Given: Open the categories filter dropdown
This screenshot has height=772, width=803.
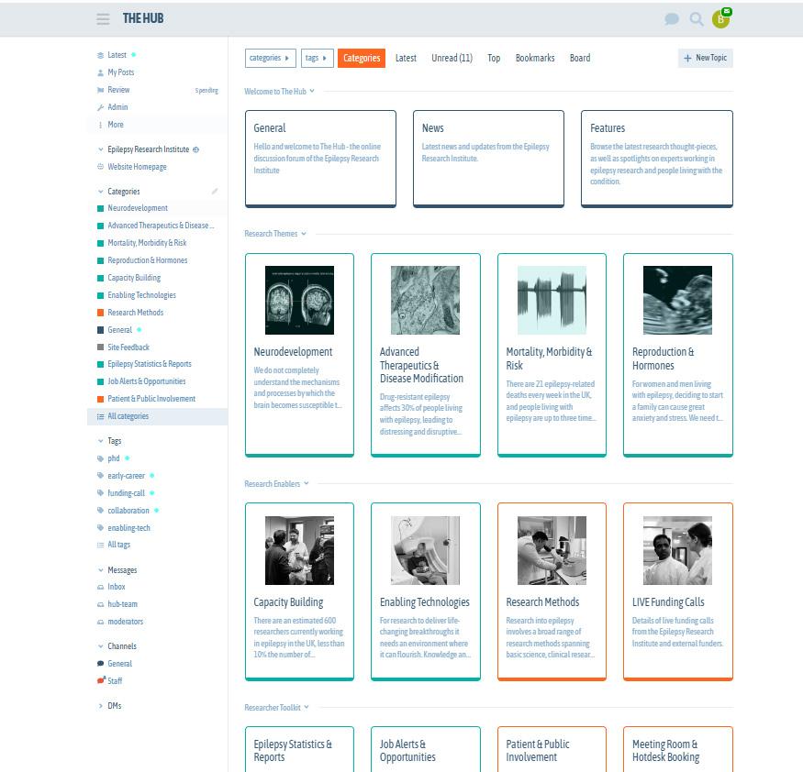Looking at the screenshot, I should 271,58.
